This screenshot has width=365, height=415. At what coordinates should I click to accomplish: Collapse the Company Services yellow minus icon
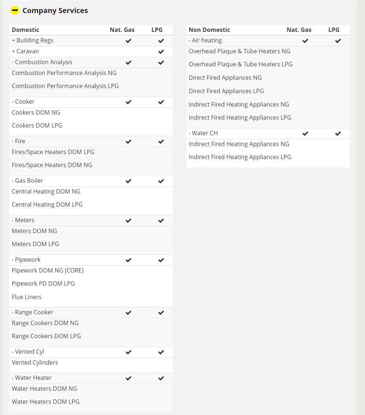pos(15,11)
